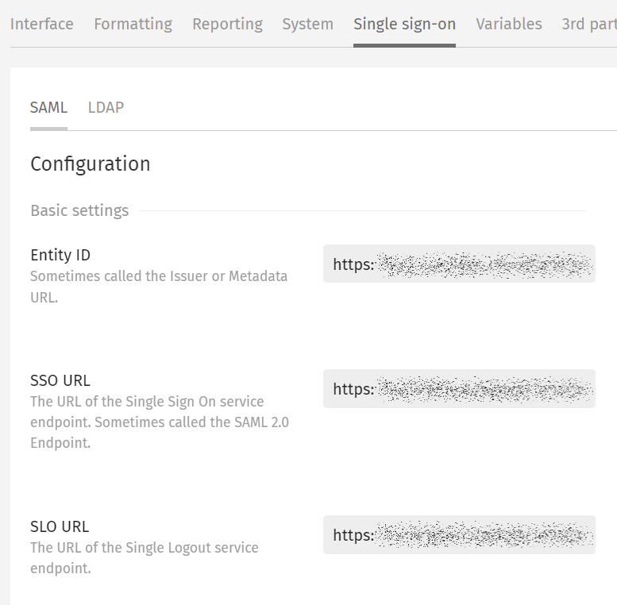Click 'Sometimes called the Issuer or Metadata URL' text

click(159, 287)
